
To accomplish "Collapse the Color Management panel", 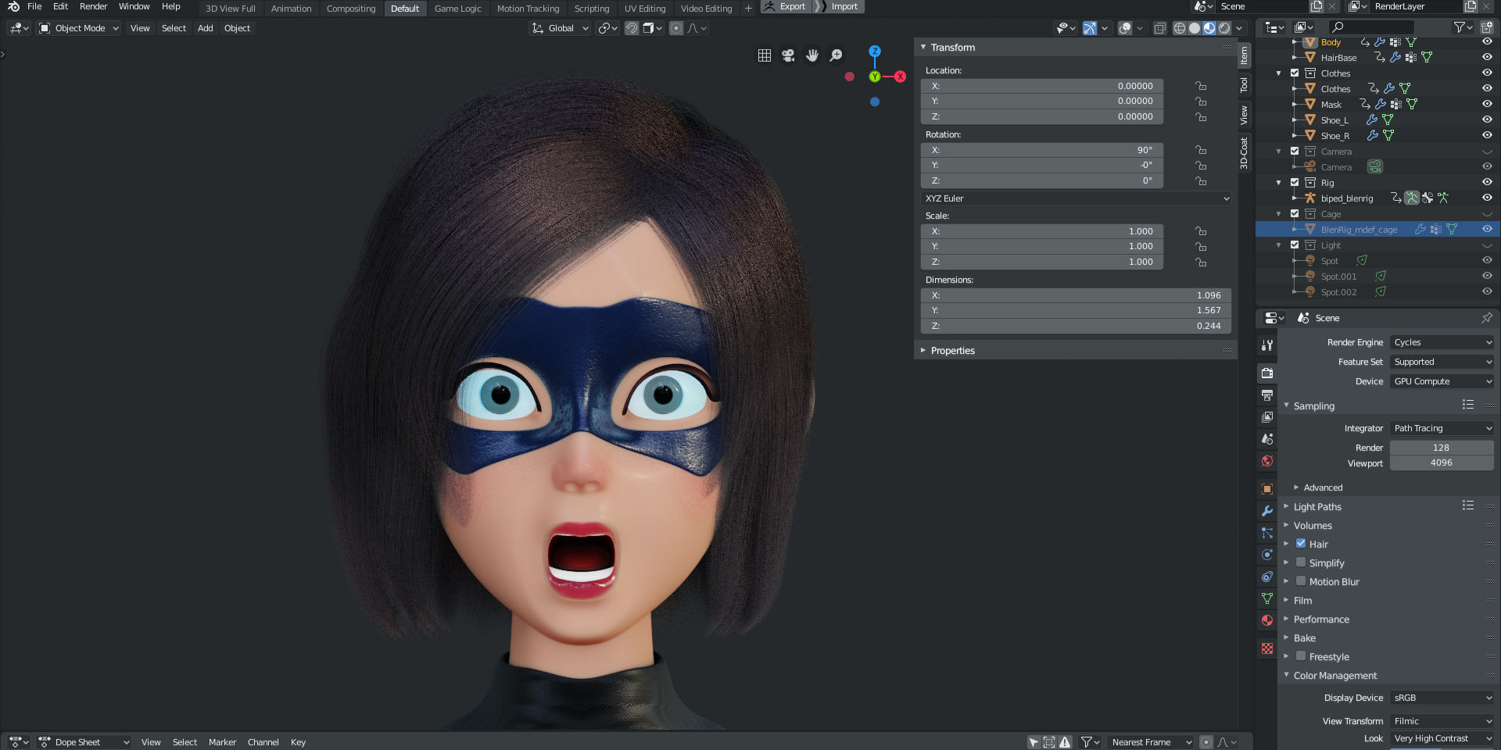I will click(1334, 675).
